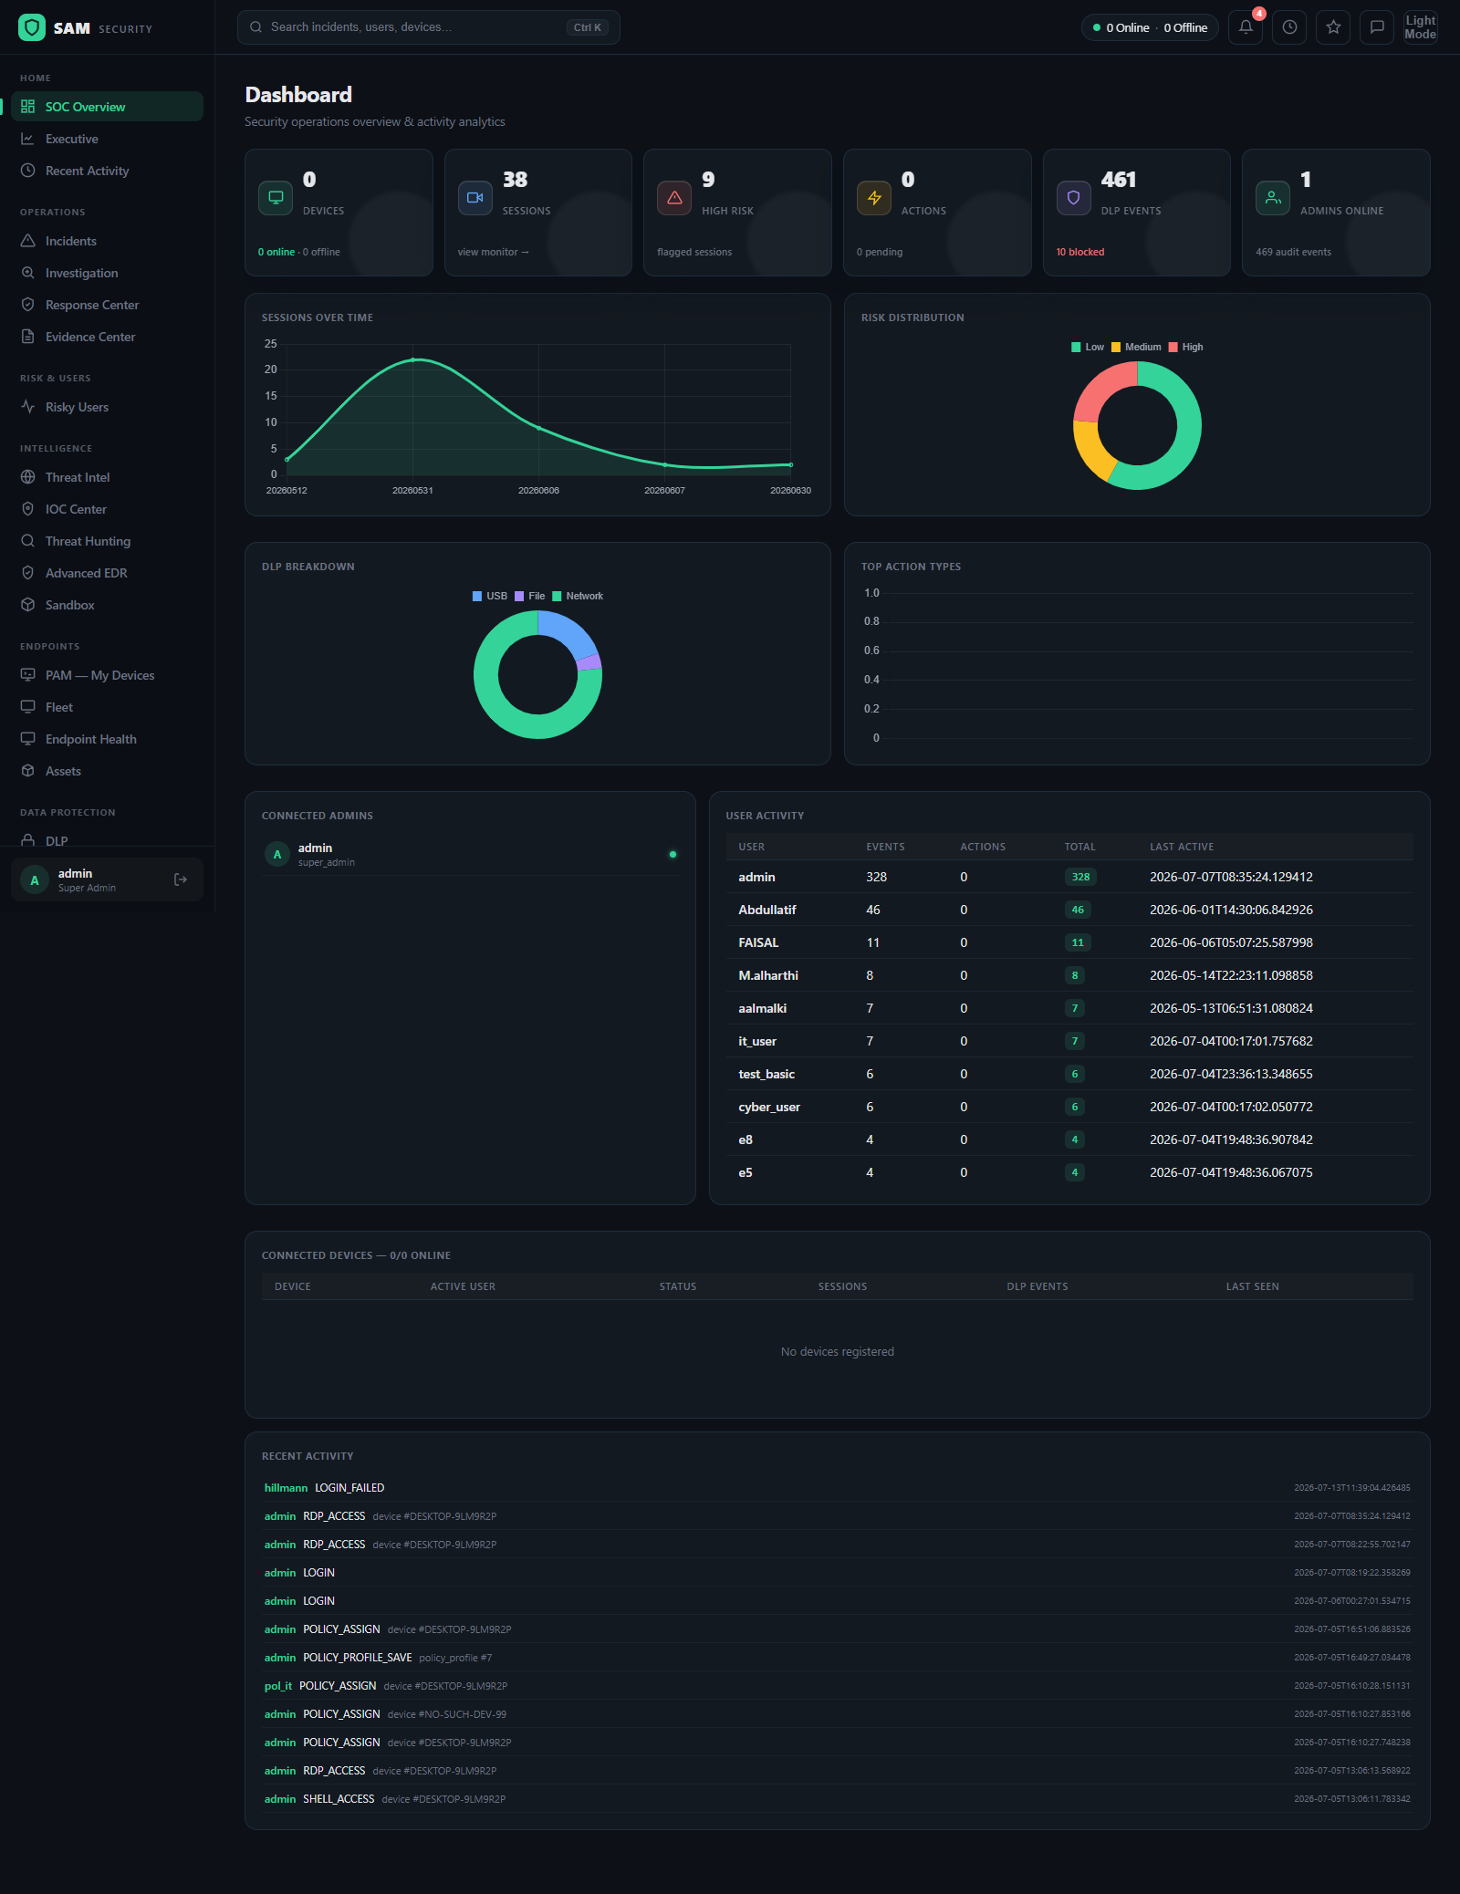1460x1894 pixels.
Task: Click the Sessions card camera icon
Action: pos(474,197)
